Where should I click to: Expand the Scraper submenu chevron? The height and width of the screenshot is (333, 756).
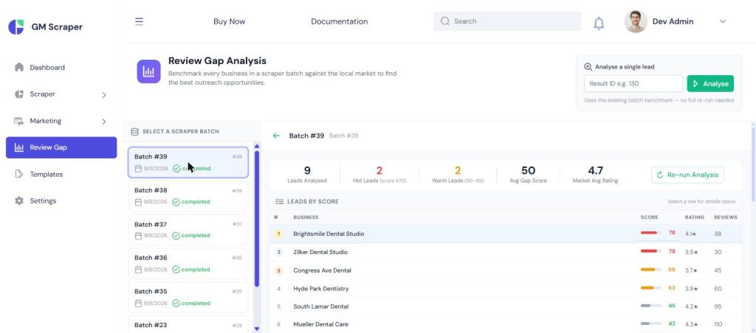(x=103, y=95)
